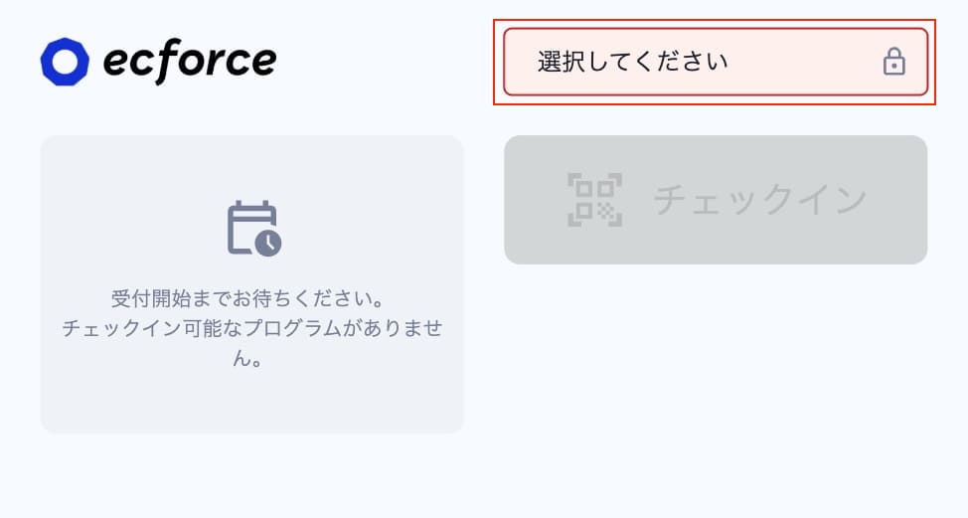Click the ecforce wordmark text
The height and width of the screenshot is (518, 968).
coord(190,61)
